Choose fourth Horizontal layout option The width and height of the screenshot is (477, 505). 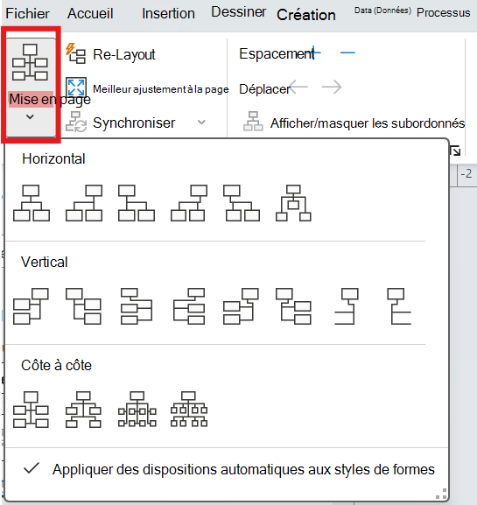pyautogui.click(x=189, y=203)
